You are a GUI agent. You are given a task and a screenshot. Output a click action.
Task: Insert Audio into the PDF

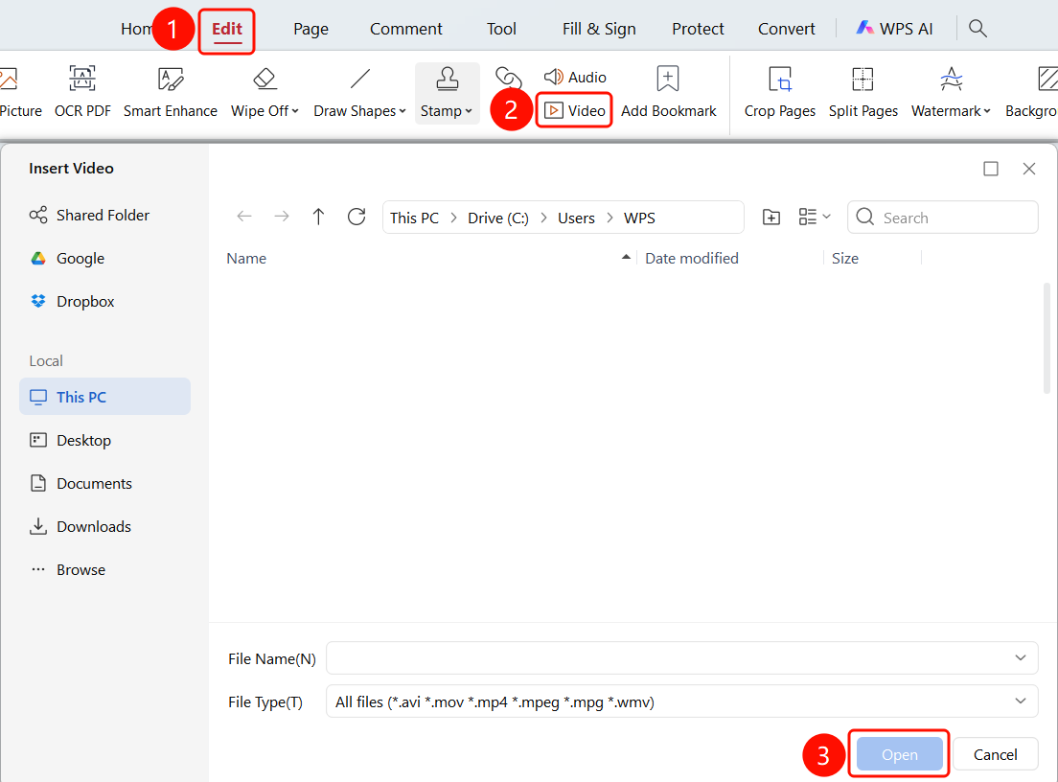[576, 77]
